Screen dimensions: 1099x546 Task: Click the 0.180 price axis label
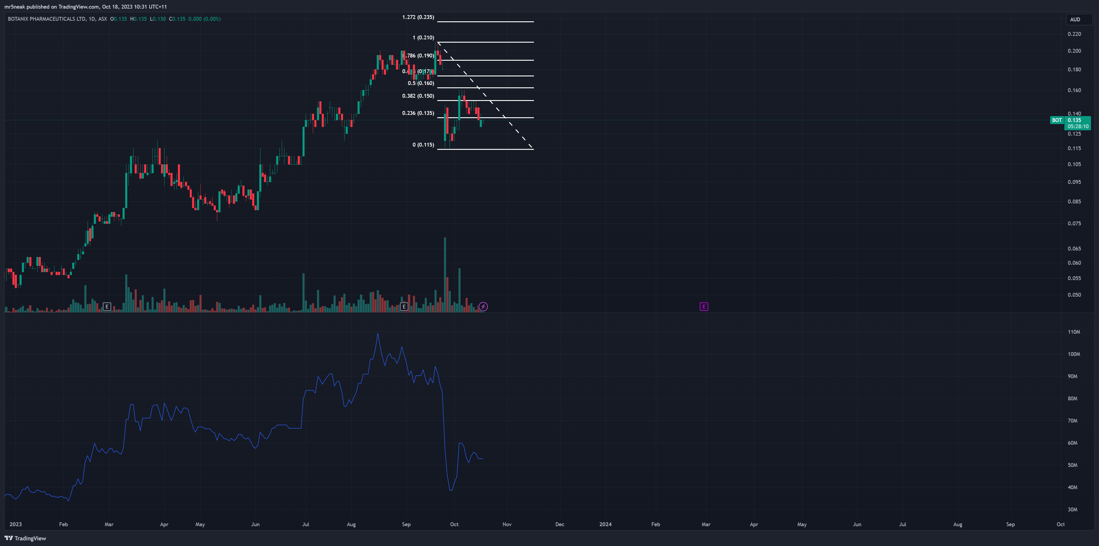[x=1074, y=70]
